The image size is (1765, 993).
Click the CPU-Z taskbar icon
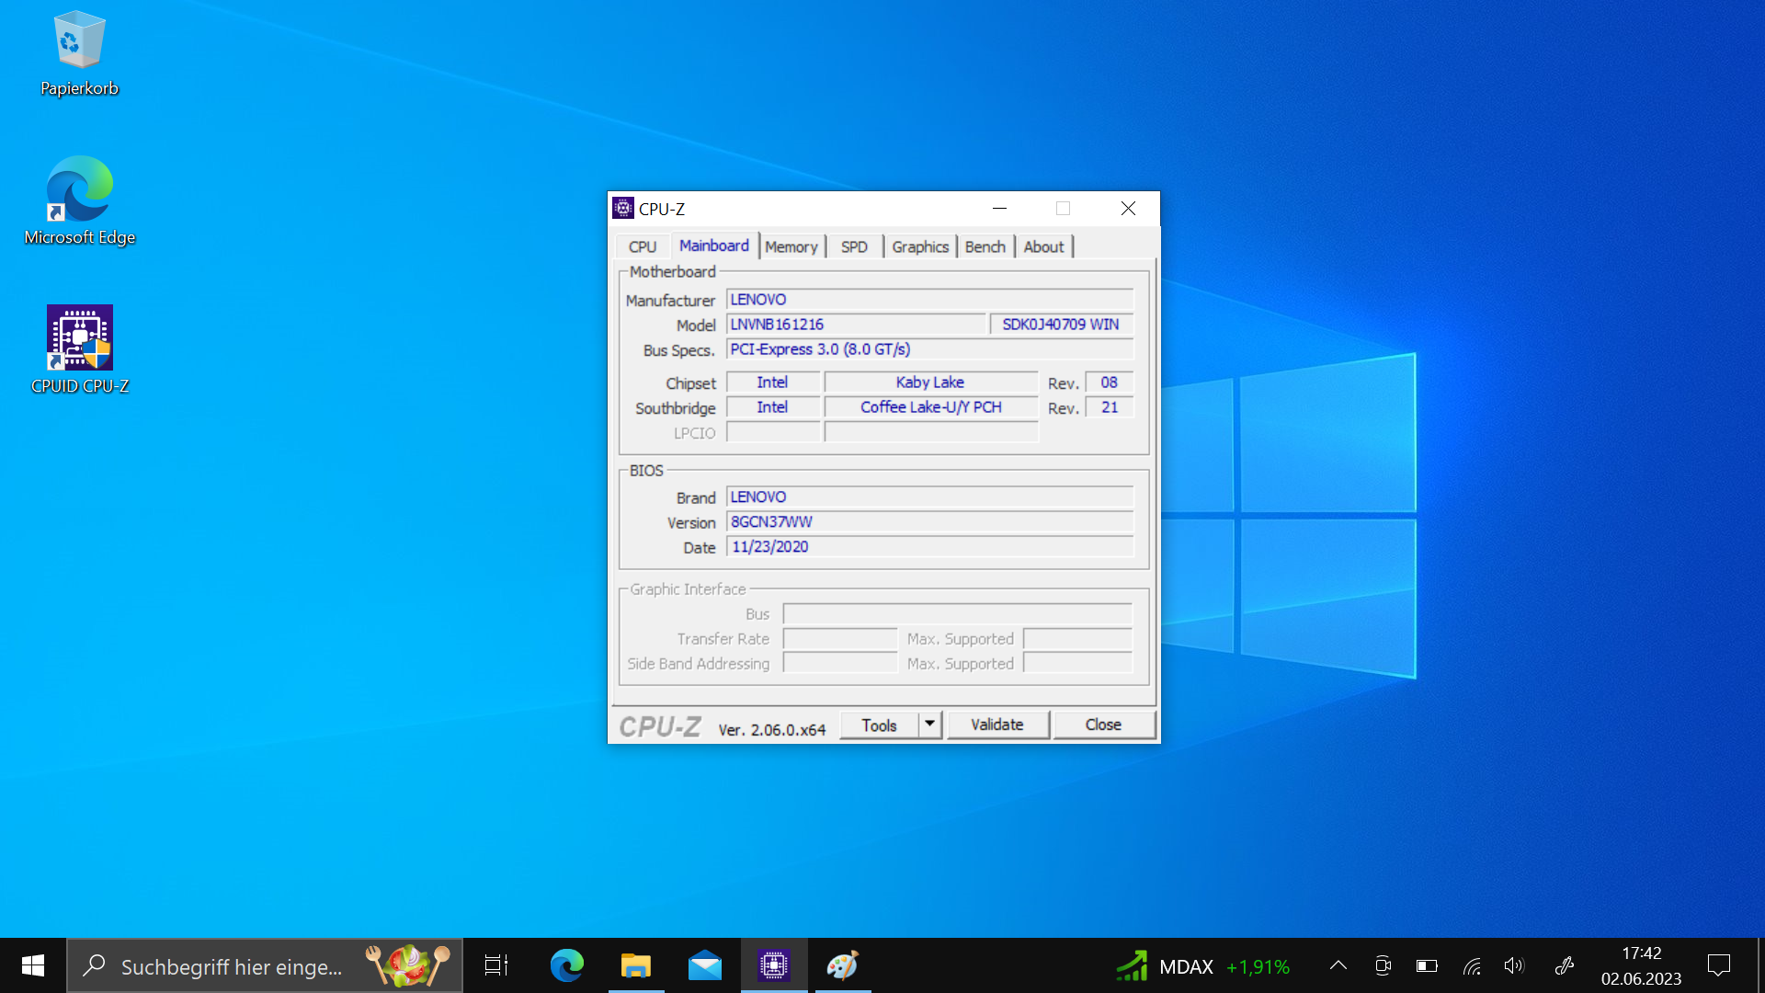pos(774,965)
